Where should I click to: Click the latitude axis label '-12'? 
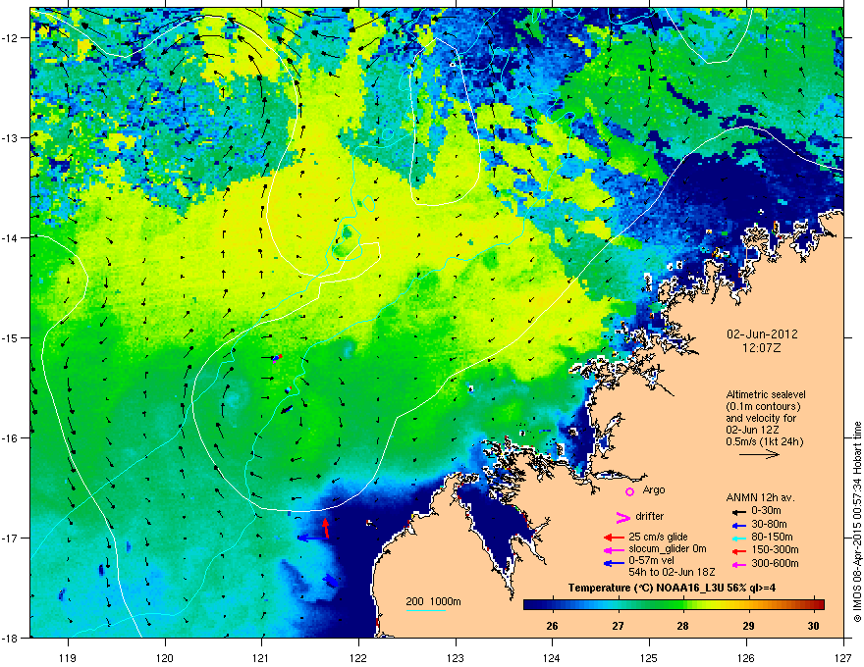(x=10, y=38)
